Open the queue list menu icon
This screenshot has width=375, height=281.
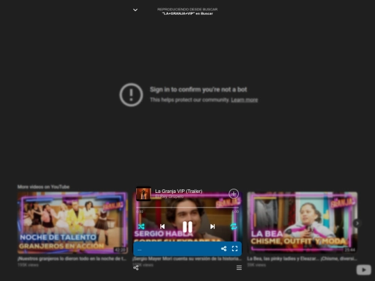[x=239, y=268]
